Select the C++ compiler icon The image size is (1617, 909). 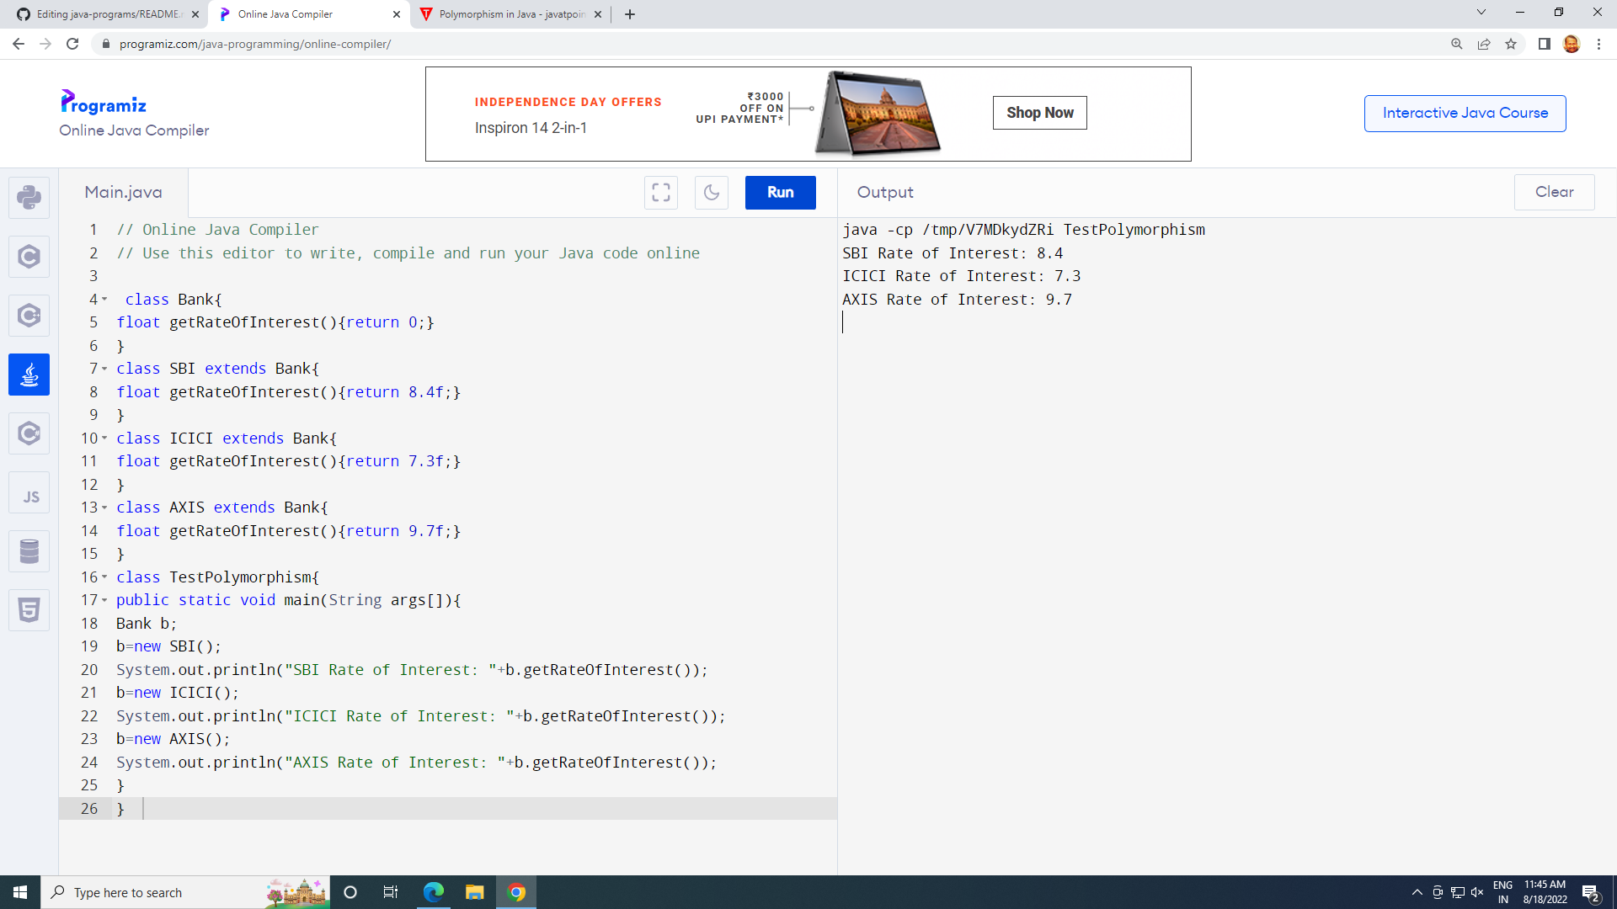pyautogui.click(x=29, y=316)
